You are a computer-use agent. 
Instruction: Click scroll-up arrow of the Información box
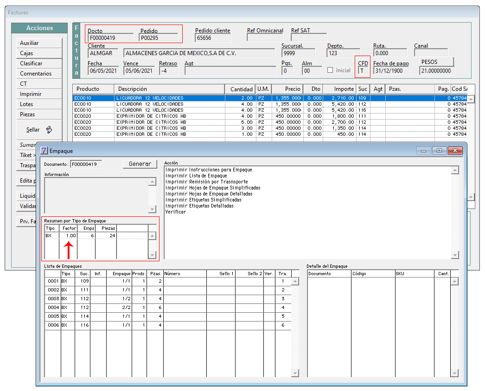tap(152, 182)
